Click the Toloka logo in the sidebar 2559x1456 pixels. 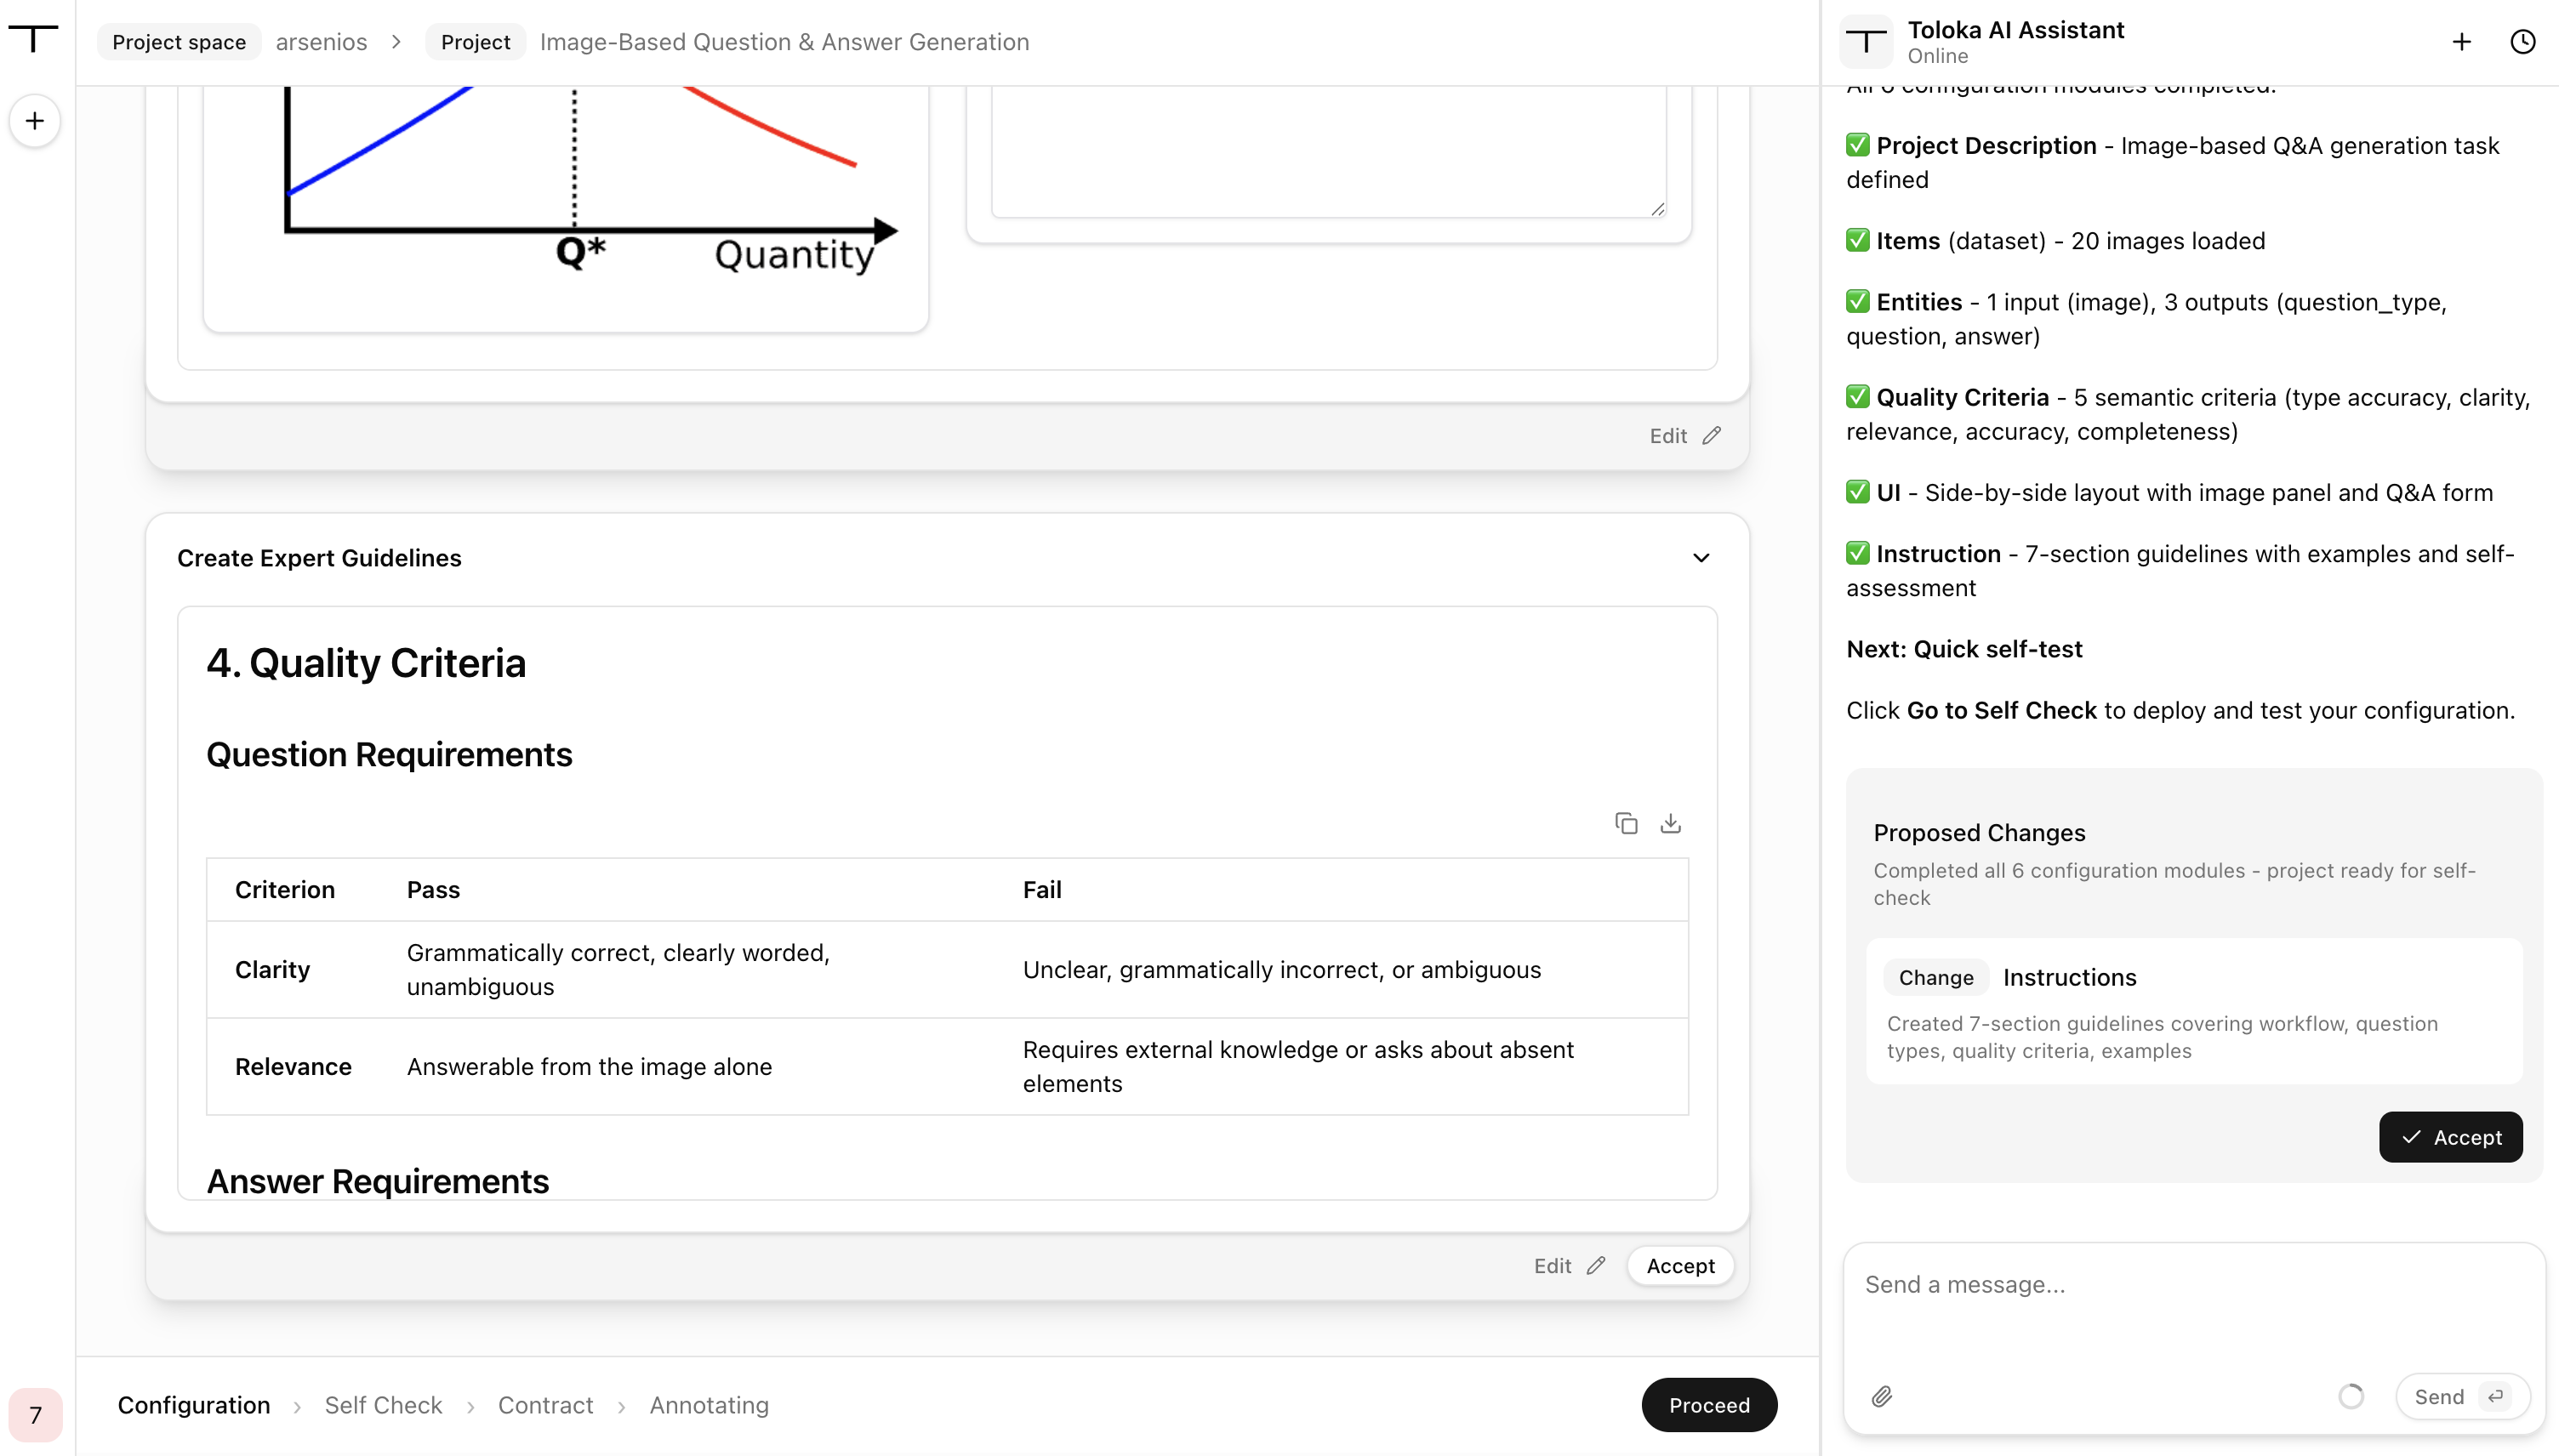(x=34, y=39)
